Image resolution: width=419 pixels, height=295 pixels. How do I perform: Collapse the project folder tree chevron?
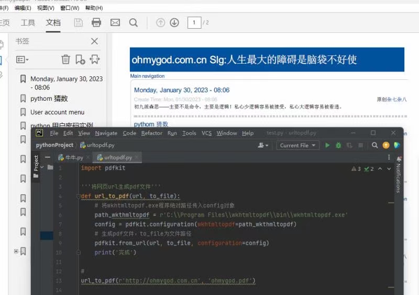tap(42, 167)
